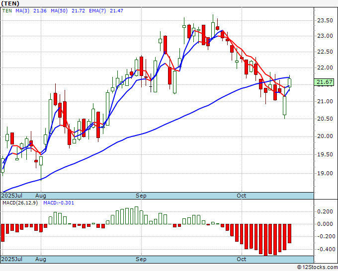Screen dimensions: 338x271
Task: Click the Aug marker on price timeline
Action: click(x=41, y=196)
